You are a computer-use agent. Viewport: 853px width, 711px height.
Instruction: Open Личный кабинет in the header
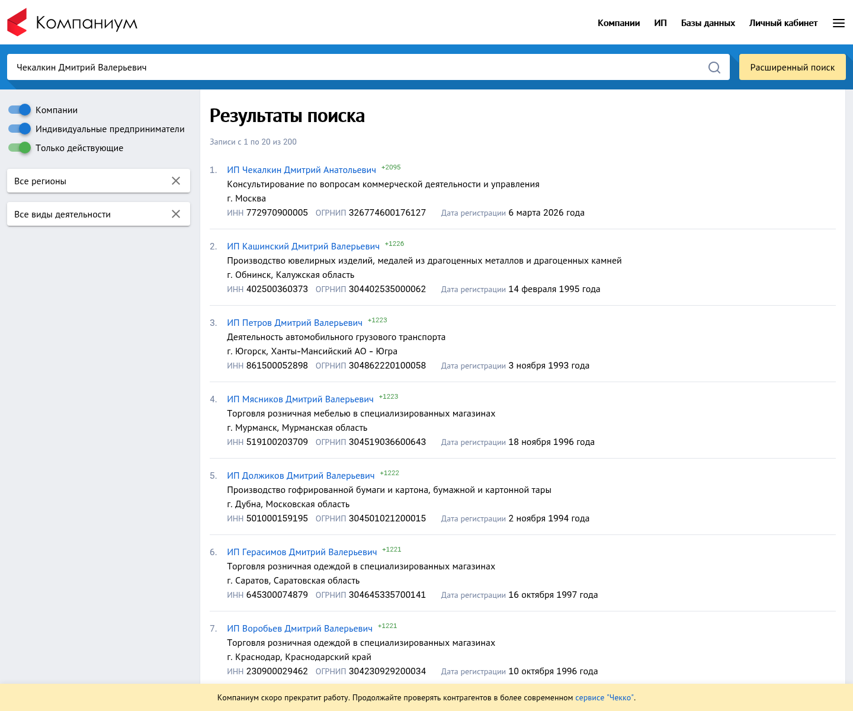point(783,23)
